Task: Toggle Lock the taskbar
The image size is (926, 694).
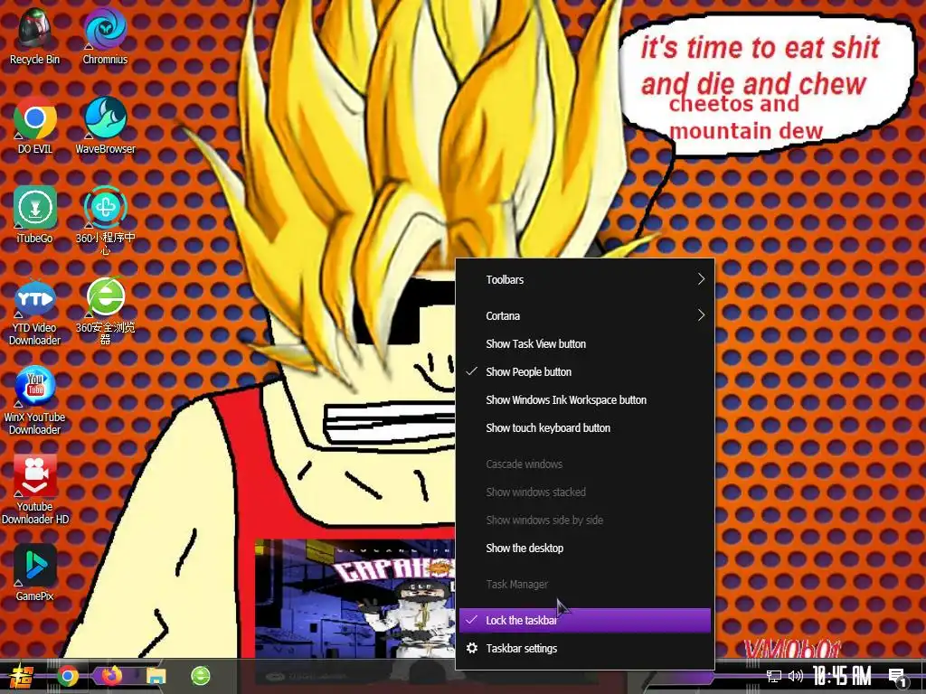Action: click(585, 620)
